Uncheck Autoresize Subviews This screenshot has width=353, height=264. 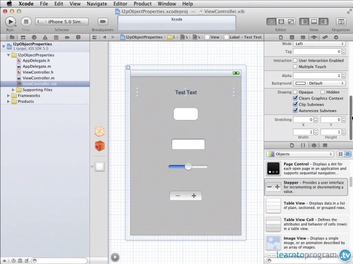coord(295,111)
